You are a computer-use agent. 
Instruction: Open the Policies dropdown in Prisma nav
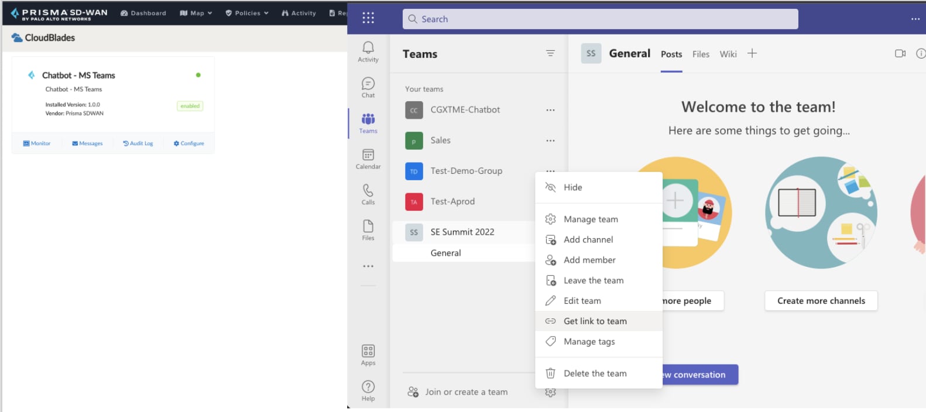point(247,13)
